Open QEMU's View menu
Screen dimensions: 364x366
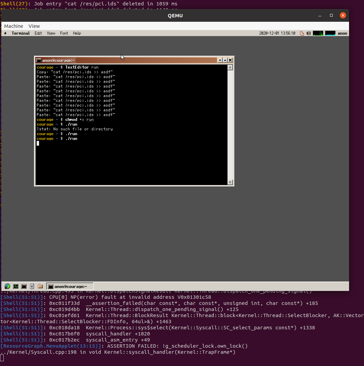(x=34, y=26)
